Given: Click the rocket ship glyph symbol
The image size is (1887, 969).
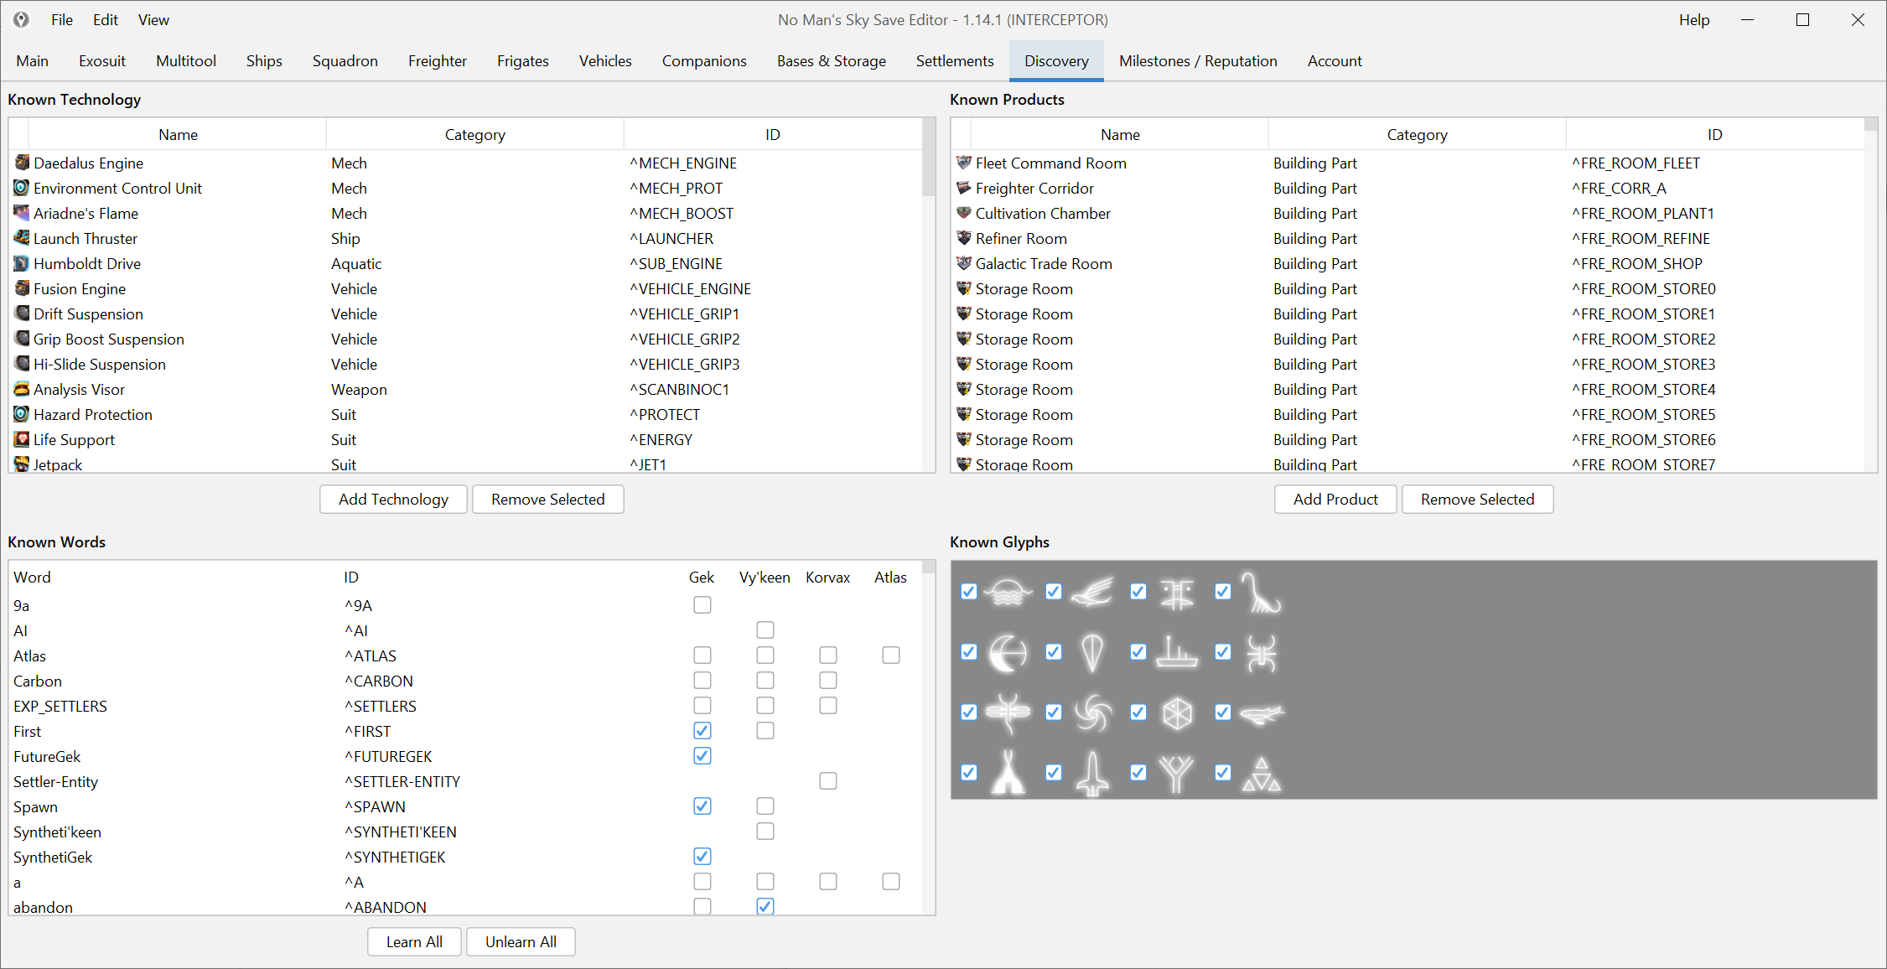Looking at the screenshot, I should [x=1093, y=773].
